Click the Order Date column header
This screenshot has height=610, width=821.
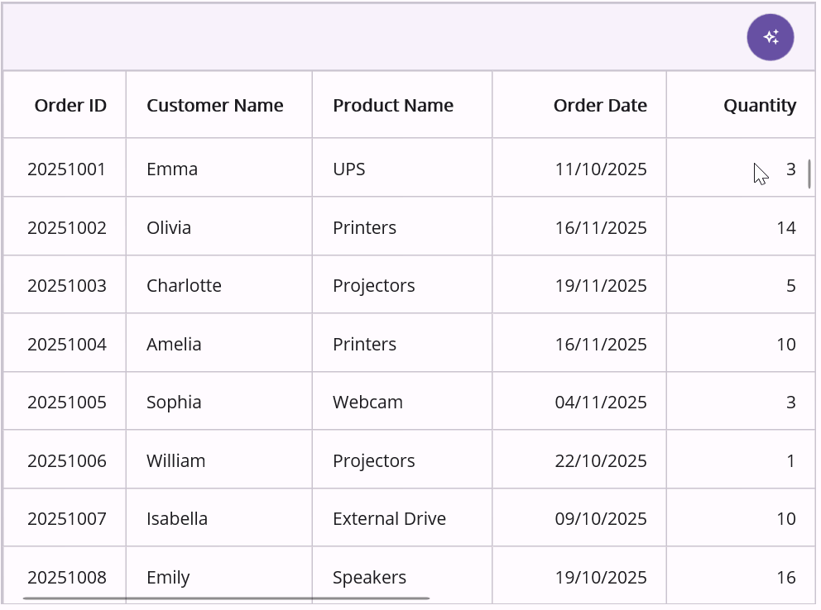pos(600,105)
